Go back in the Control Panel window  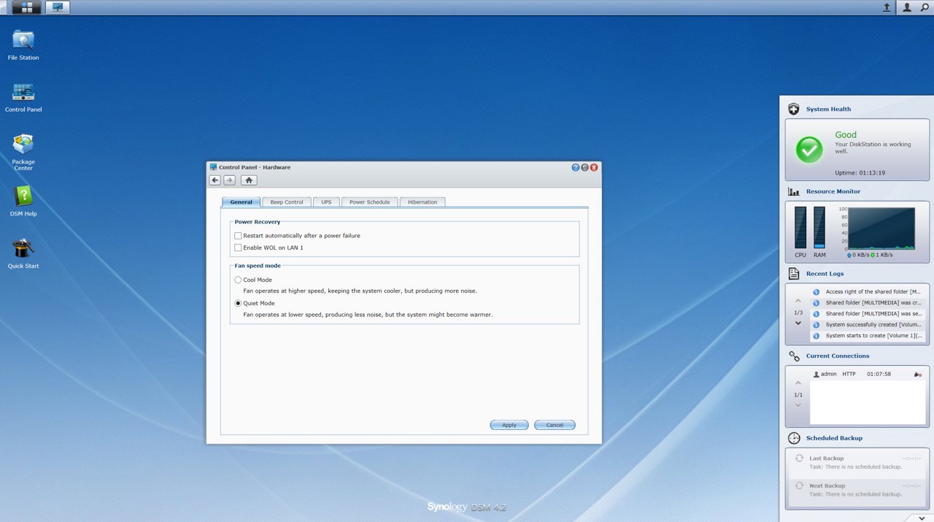tap(215, 180)
